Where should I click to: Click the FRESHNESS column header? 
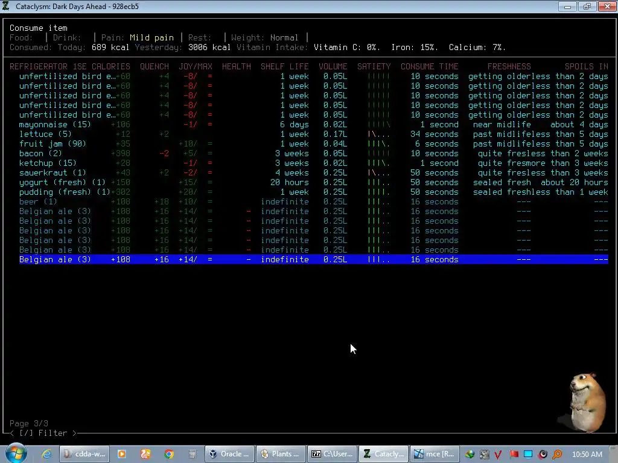tap(509, 66)
